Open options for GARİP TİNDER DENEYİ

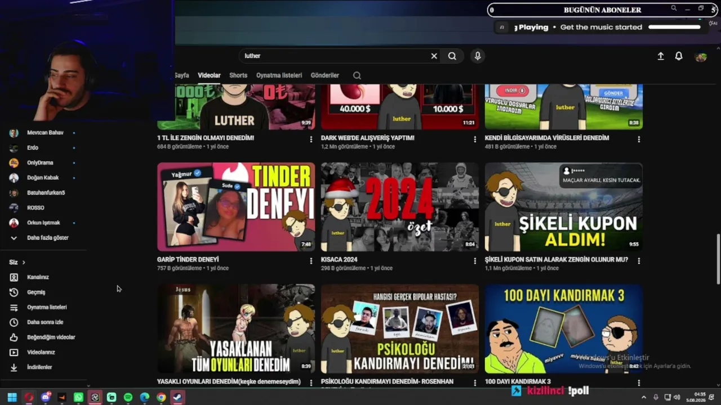[311, 261]
